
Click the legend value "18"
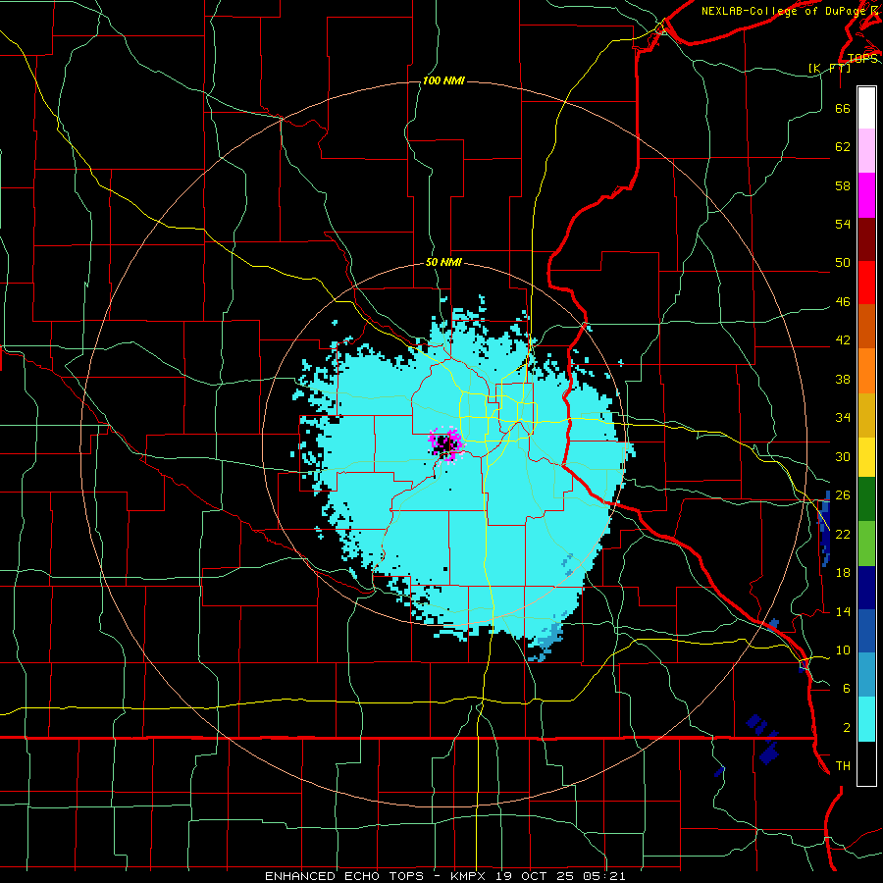tap(843, 573)
